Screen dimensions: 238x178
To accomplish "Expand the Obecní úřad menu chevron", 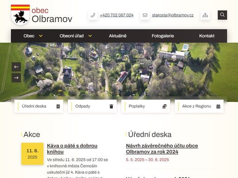I will (90, 36).
